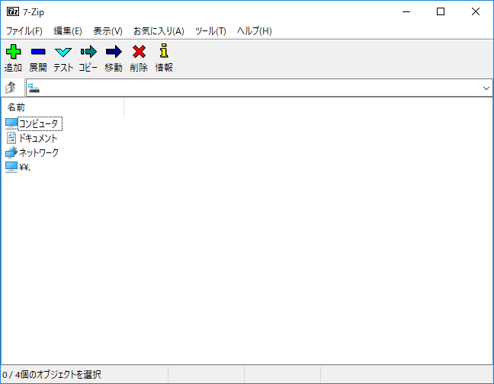Screen dimensions: 494x384
Task: Open the 表示(V) menu
Action: [107, 30]
